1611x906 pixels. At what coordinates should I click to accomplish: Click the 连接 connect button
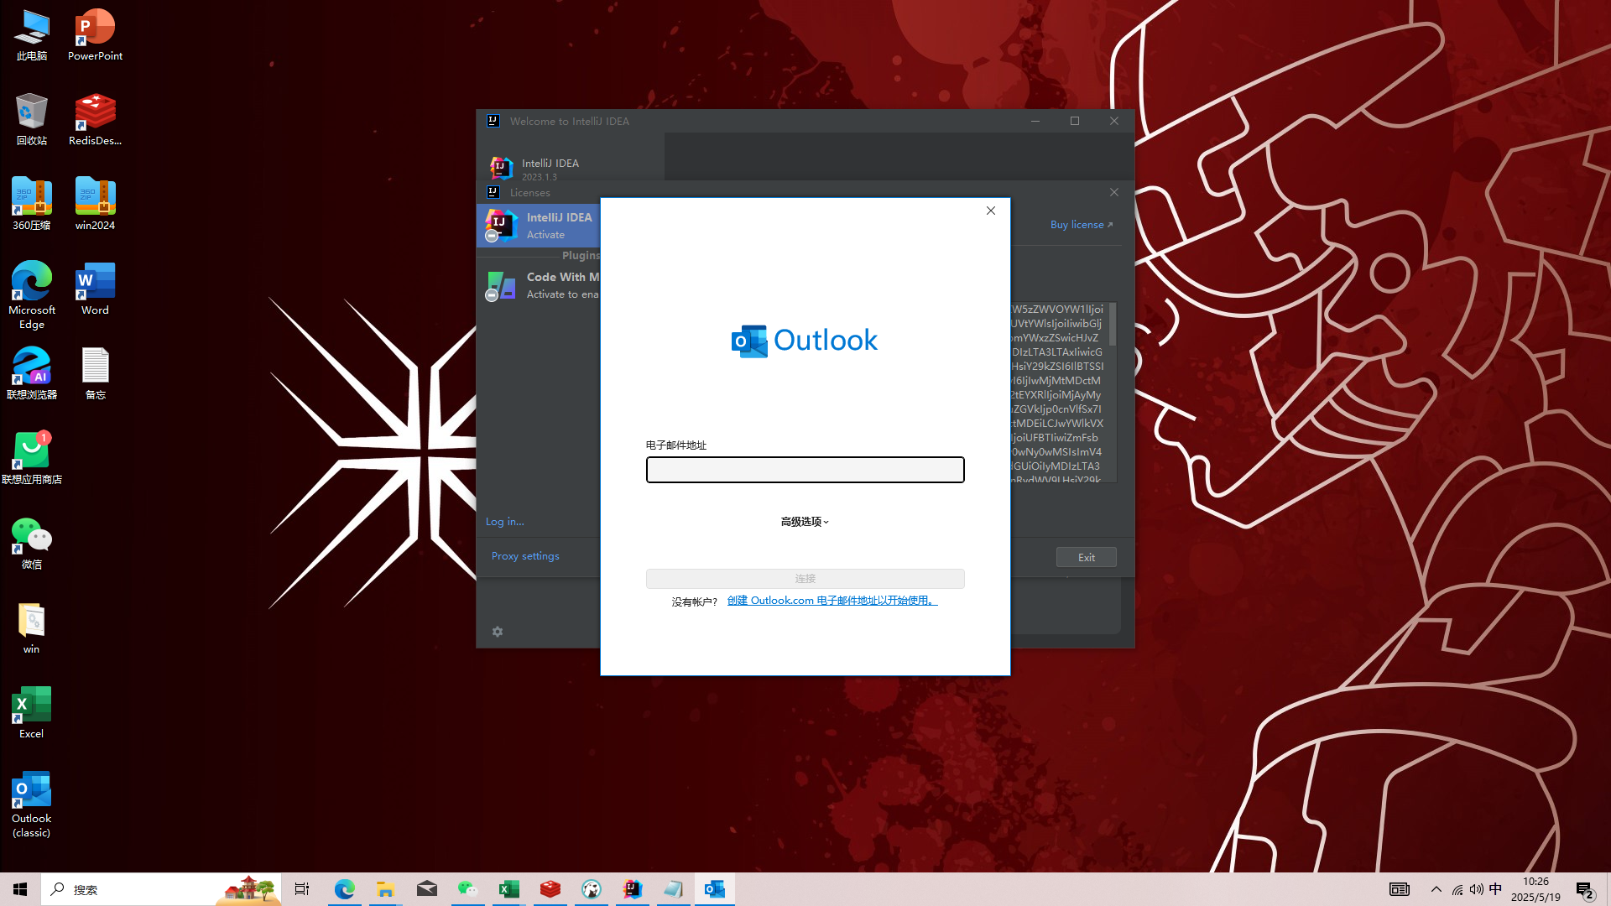[x=805, y=579]
